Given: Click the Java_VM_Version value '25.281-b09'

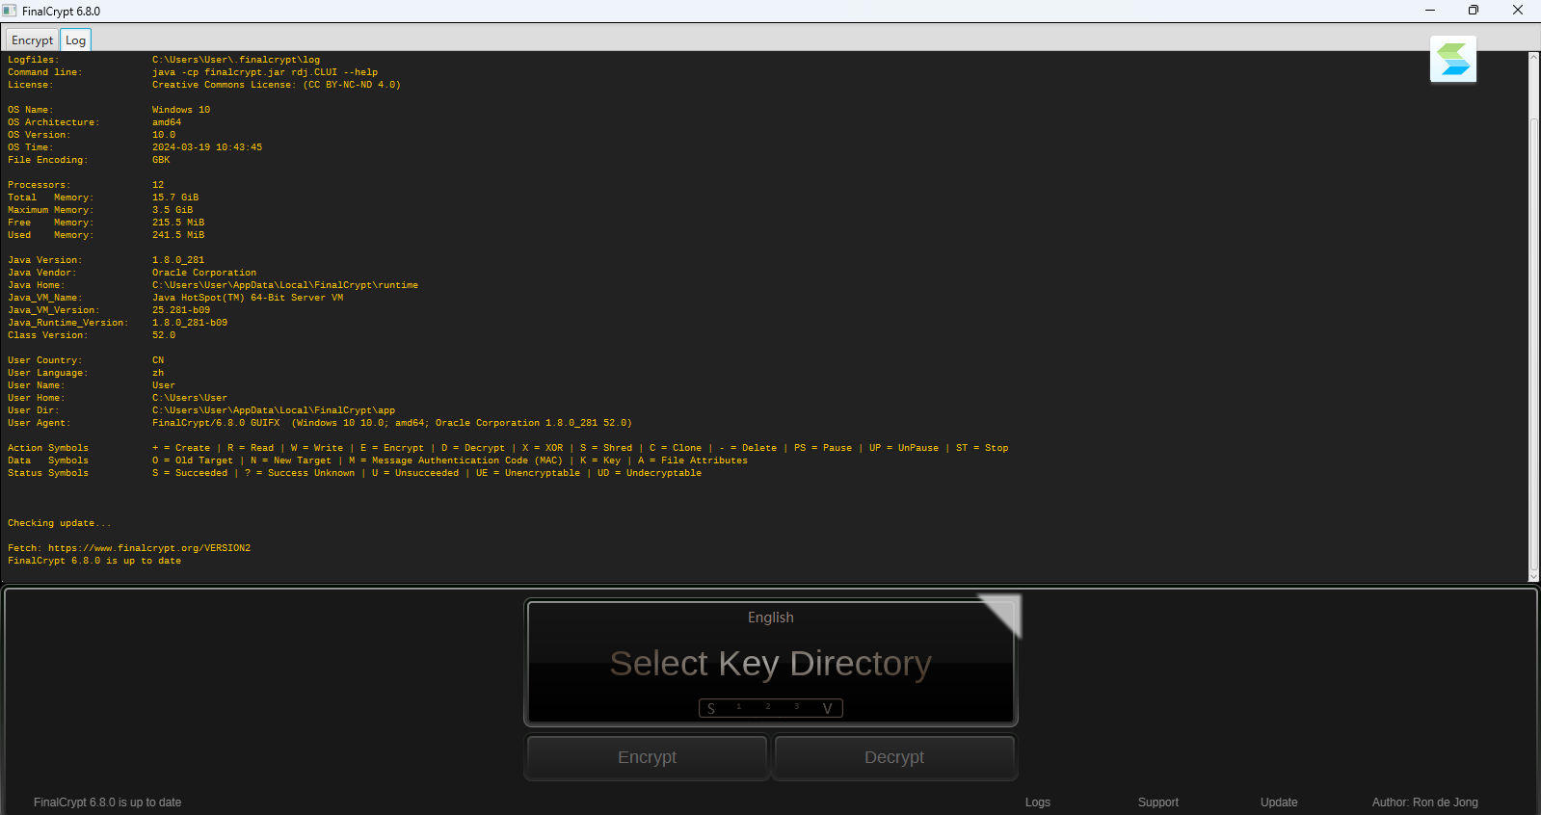Looking at the screenshot, I should [x=181, y=310].
